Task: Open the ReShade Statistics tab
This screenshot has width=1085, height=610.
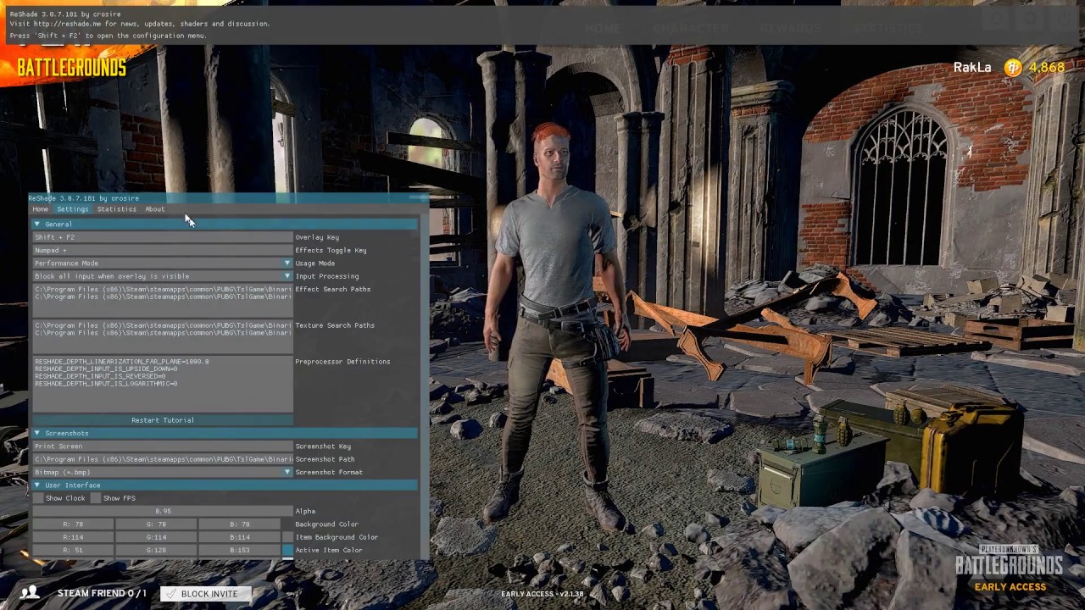Action: coord(116,209)
